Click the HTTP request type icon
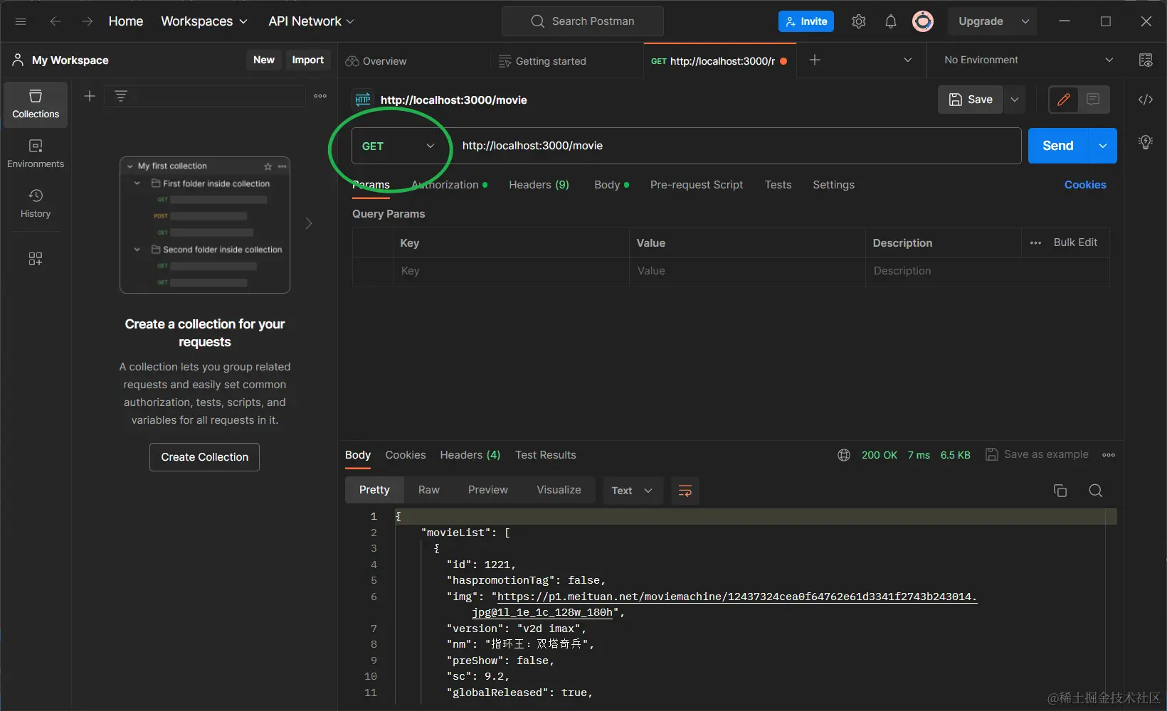 [x=363, y=100]
